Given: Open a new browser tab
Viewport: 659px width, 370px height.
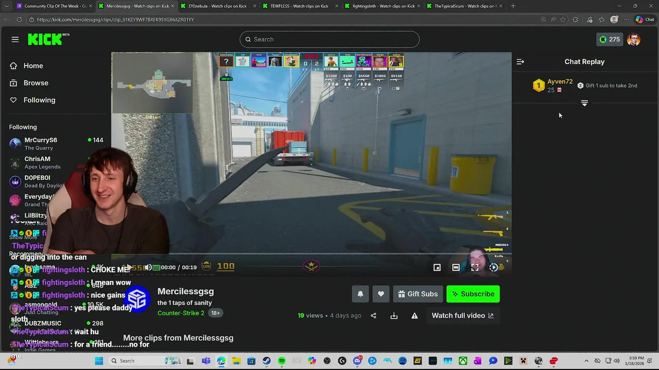Looking at the screenshot, I should tap(513, 6).
